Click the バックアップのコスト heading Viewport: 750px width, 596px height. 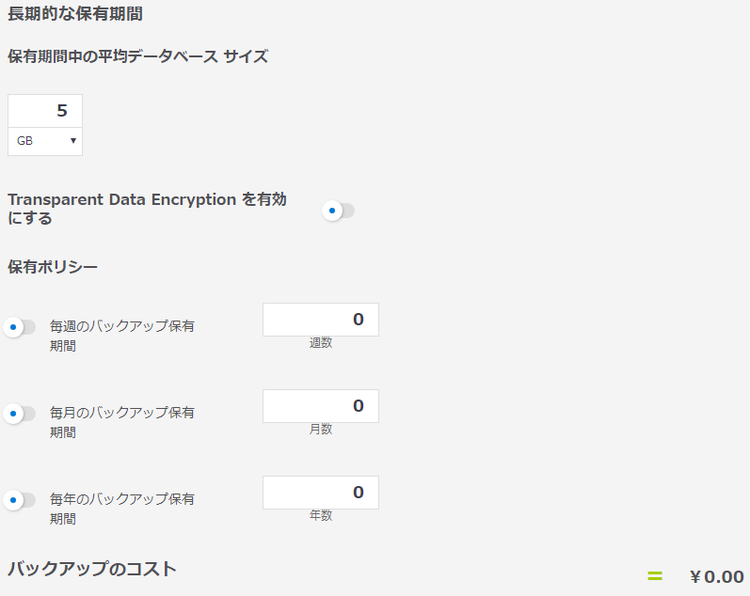click(x=92, y=569)
